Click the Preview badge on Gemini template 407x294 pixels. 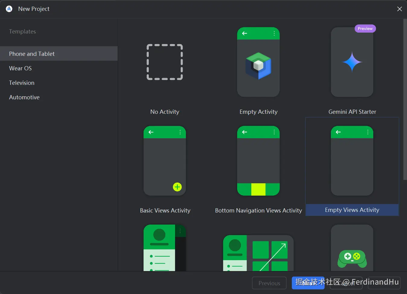point(365,28)
